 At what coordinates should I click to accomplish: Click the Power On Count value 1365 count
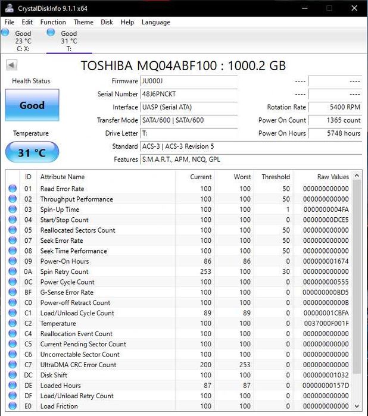pos(335,120)
